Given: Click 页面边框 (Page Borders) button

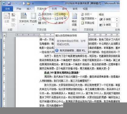Looking at the screenshot, I should tap(88, 23).
